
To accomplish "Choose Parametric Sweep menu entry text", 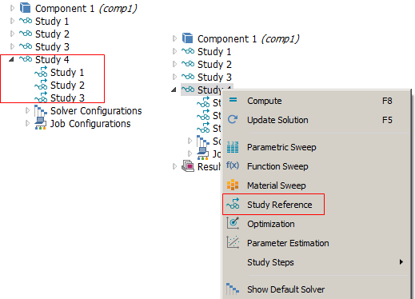I will (x=281, y=147).
